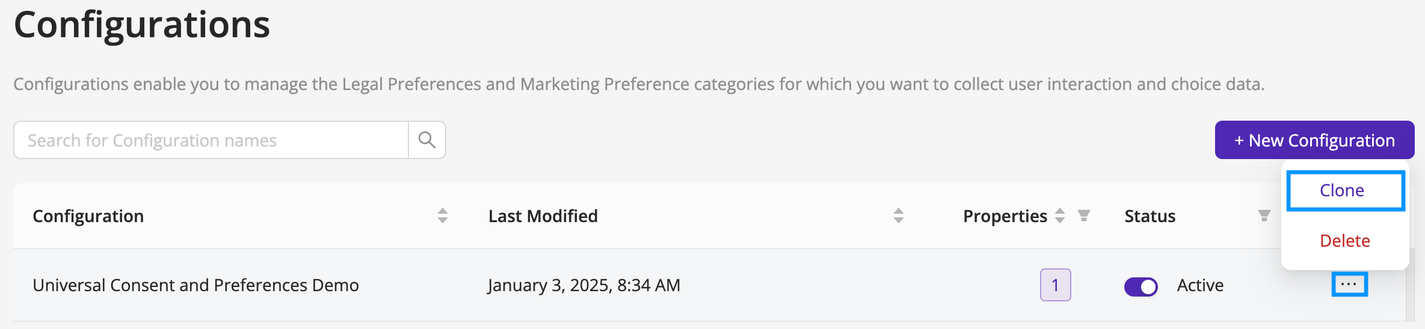
Task: Toggle the Active status switch off
Action: (x=1140, y=287)
